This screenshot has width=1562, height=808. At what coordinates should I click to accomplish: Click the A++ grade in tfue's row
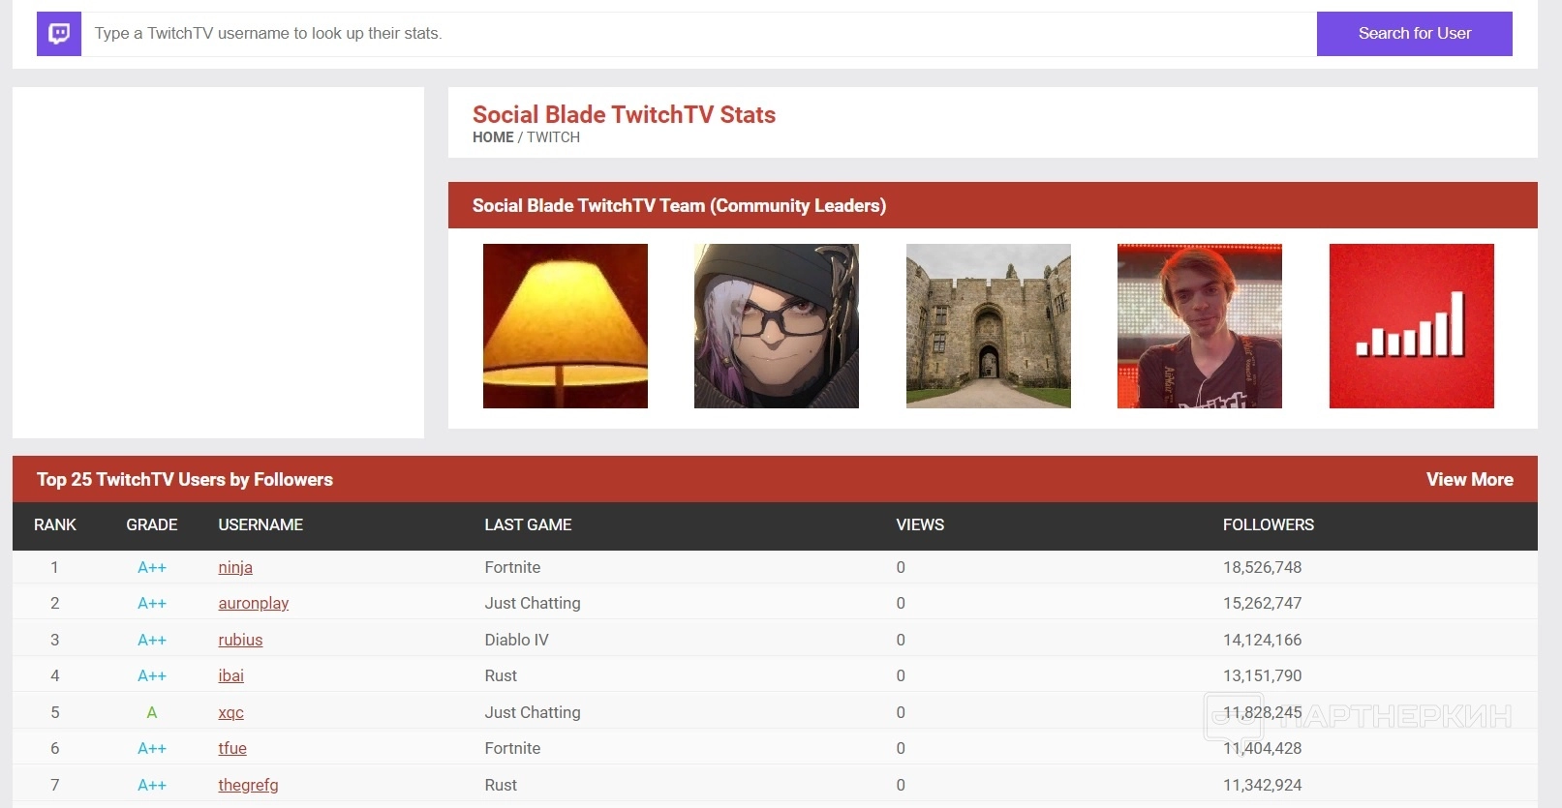(152, 748)
